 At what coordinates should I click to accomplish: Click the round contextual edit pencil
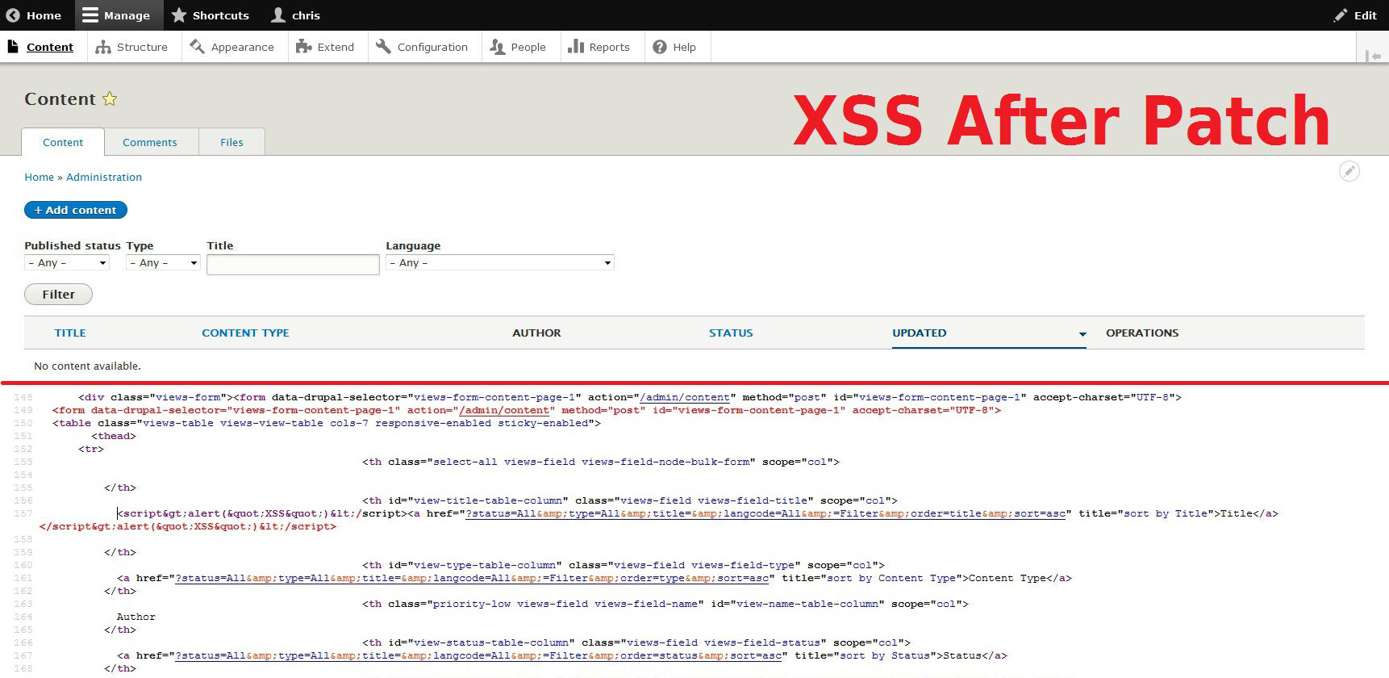pyautogui.click(x=1349, y=171)
